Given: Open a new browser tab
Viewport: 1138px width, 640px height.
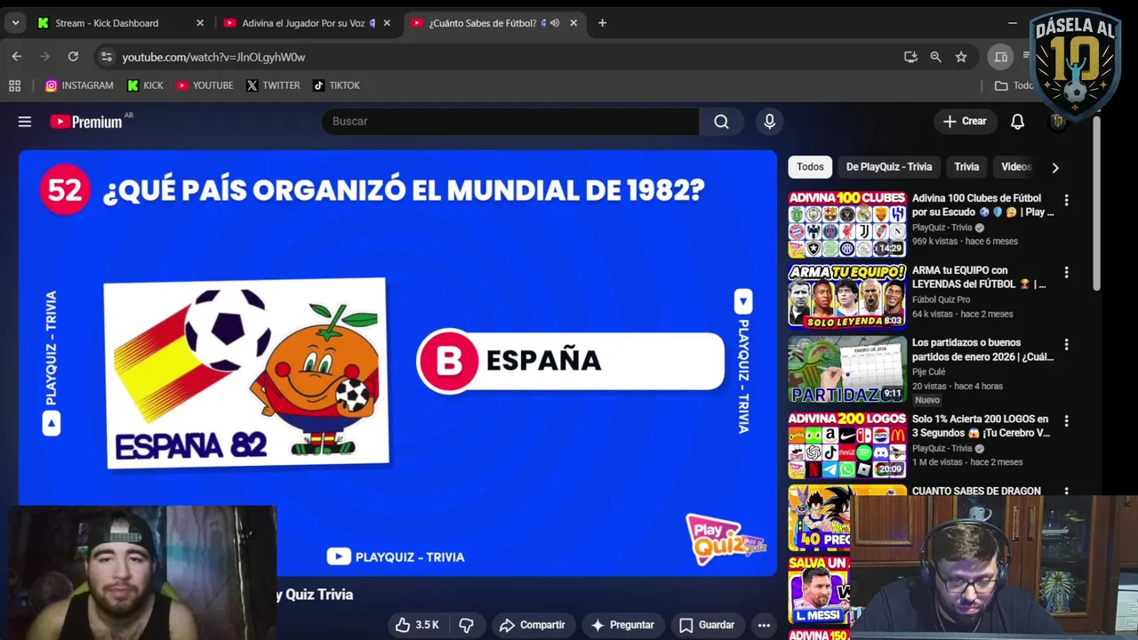Looking at the screenshot, I should click(x=602, y=23).
